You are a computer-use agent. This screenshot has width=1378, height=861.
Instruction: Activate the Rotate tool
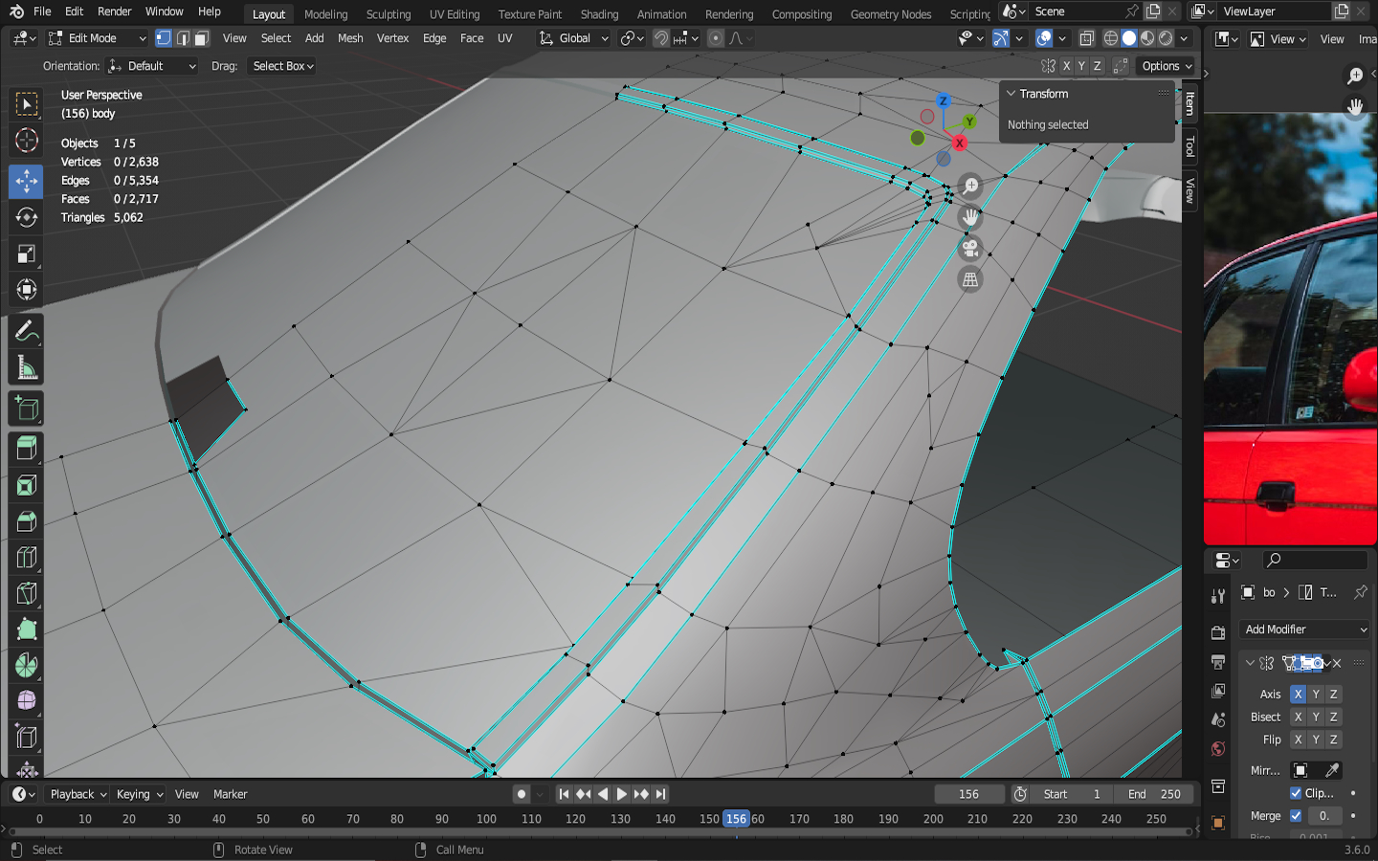coord(27,217)
